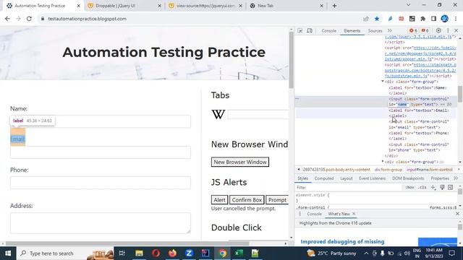Screen dimensions: 463x260
Task: Select div.form-group in the breadcrumb
Action: (388, 170)
